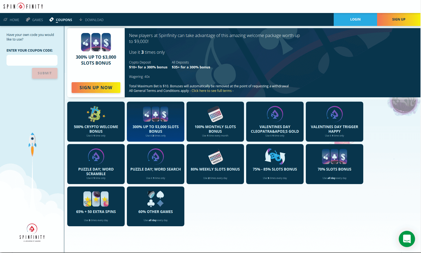421x253 pixels.
Task: Click the Sign Up Now button
Action: (x=96, y=88)
